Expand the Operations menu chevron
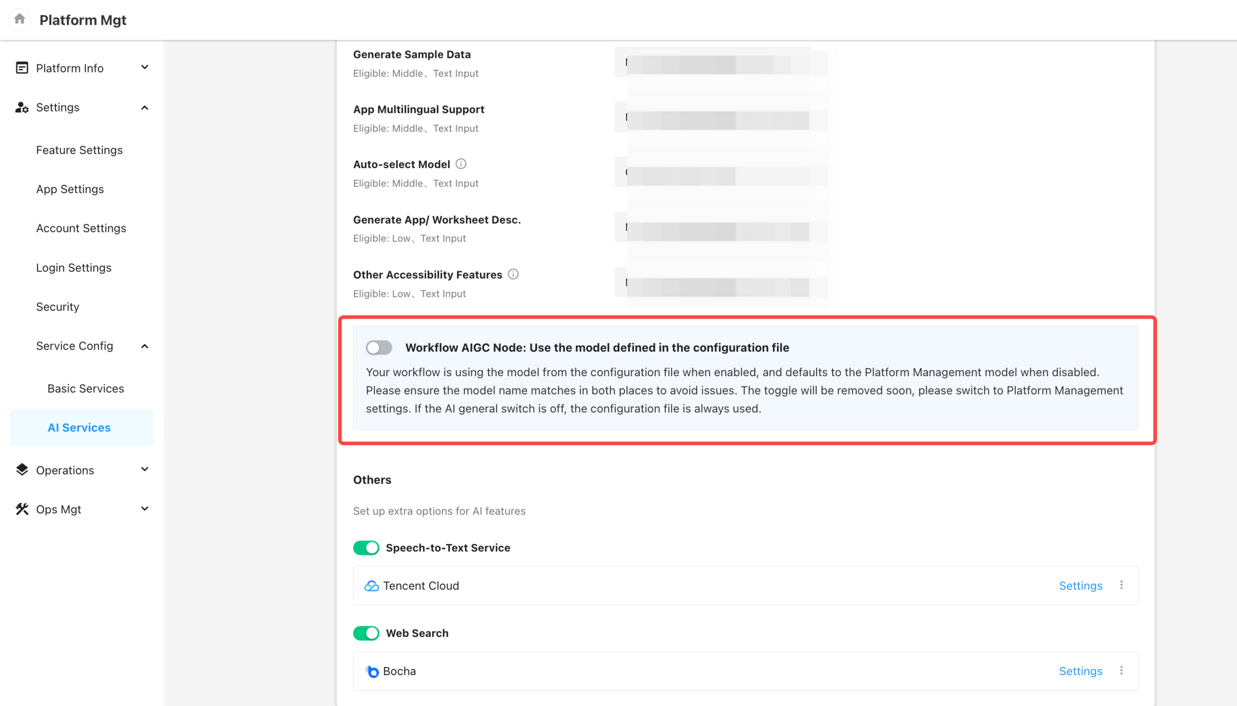The height and width of the screenshot is (706, 1237). tap(144, 469)
